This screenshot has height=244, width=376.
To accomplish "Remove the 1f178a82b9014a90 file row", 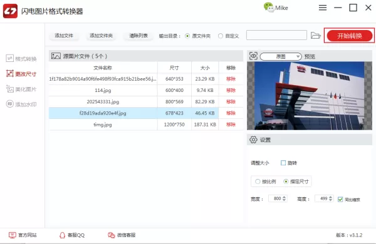I will click(x=231, y=79).
